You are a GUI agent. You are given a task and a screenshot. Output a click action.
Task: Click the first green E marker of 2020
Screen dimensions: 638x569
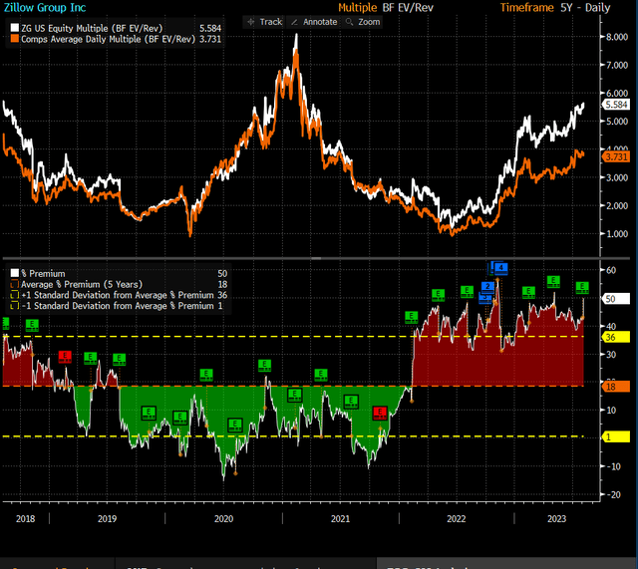179,418
